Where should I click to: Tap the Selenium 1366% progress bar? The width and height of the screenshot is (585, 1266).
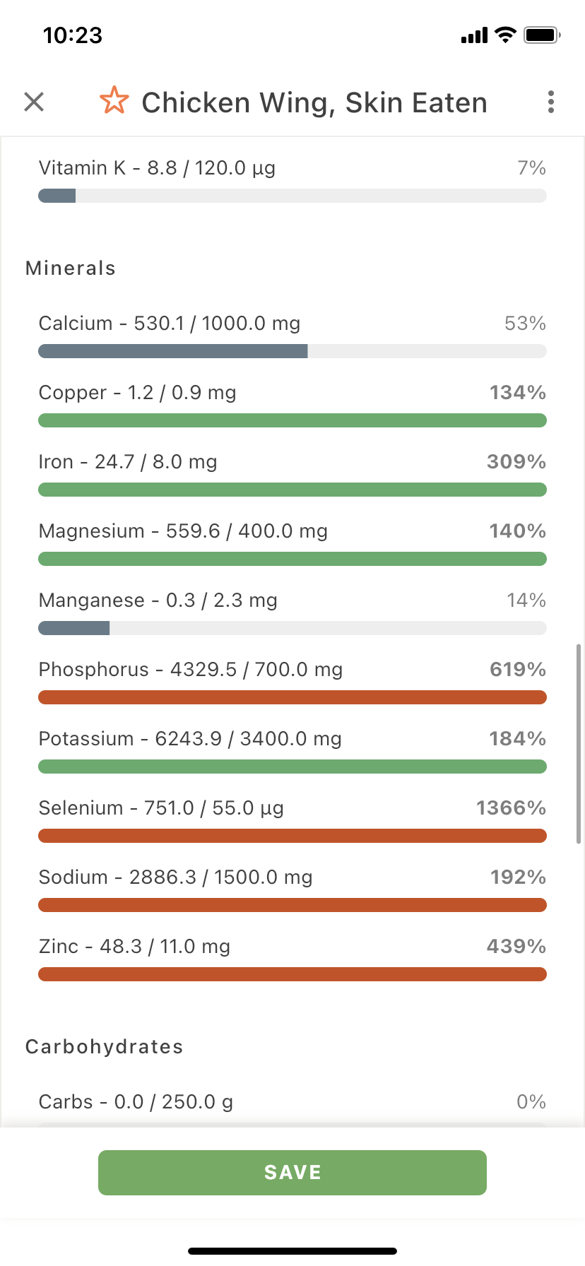pos(292,836)
